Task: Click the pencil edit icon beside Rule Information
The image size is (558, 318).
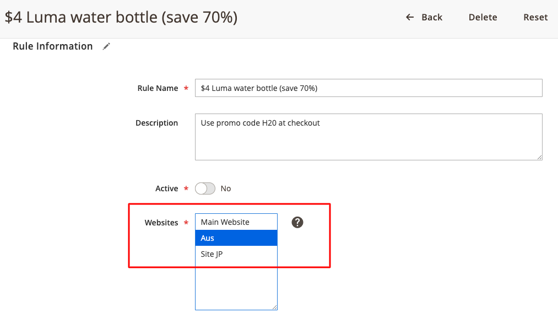Action: 106,47
